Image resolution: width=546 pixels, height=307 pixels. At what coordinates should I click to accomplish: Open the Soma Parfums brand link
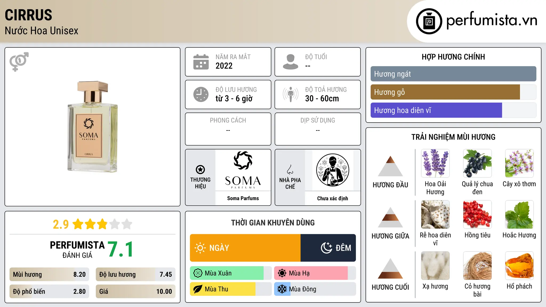243,198
